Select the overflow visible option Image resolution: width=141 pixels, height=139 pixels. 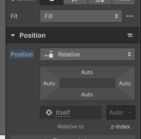(52, 2)
